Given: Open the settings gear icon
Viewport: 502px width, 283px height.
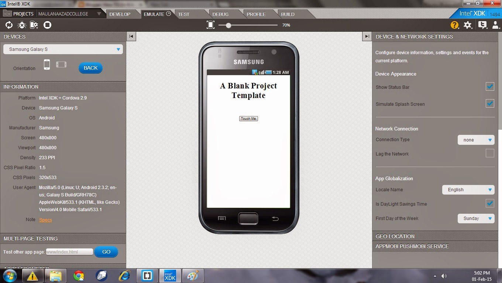Looking at the screenshot, I should coord(468,25).
